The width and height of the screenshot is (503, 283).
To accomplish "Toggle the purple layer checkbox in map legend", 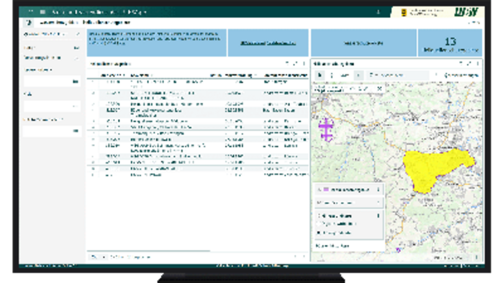I will [319, 189].
